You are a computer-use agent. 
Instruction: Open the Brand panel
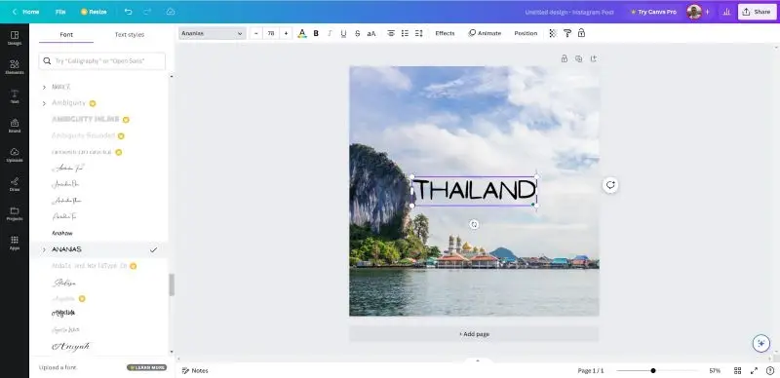tap(15, 126)
